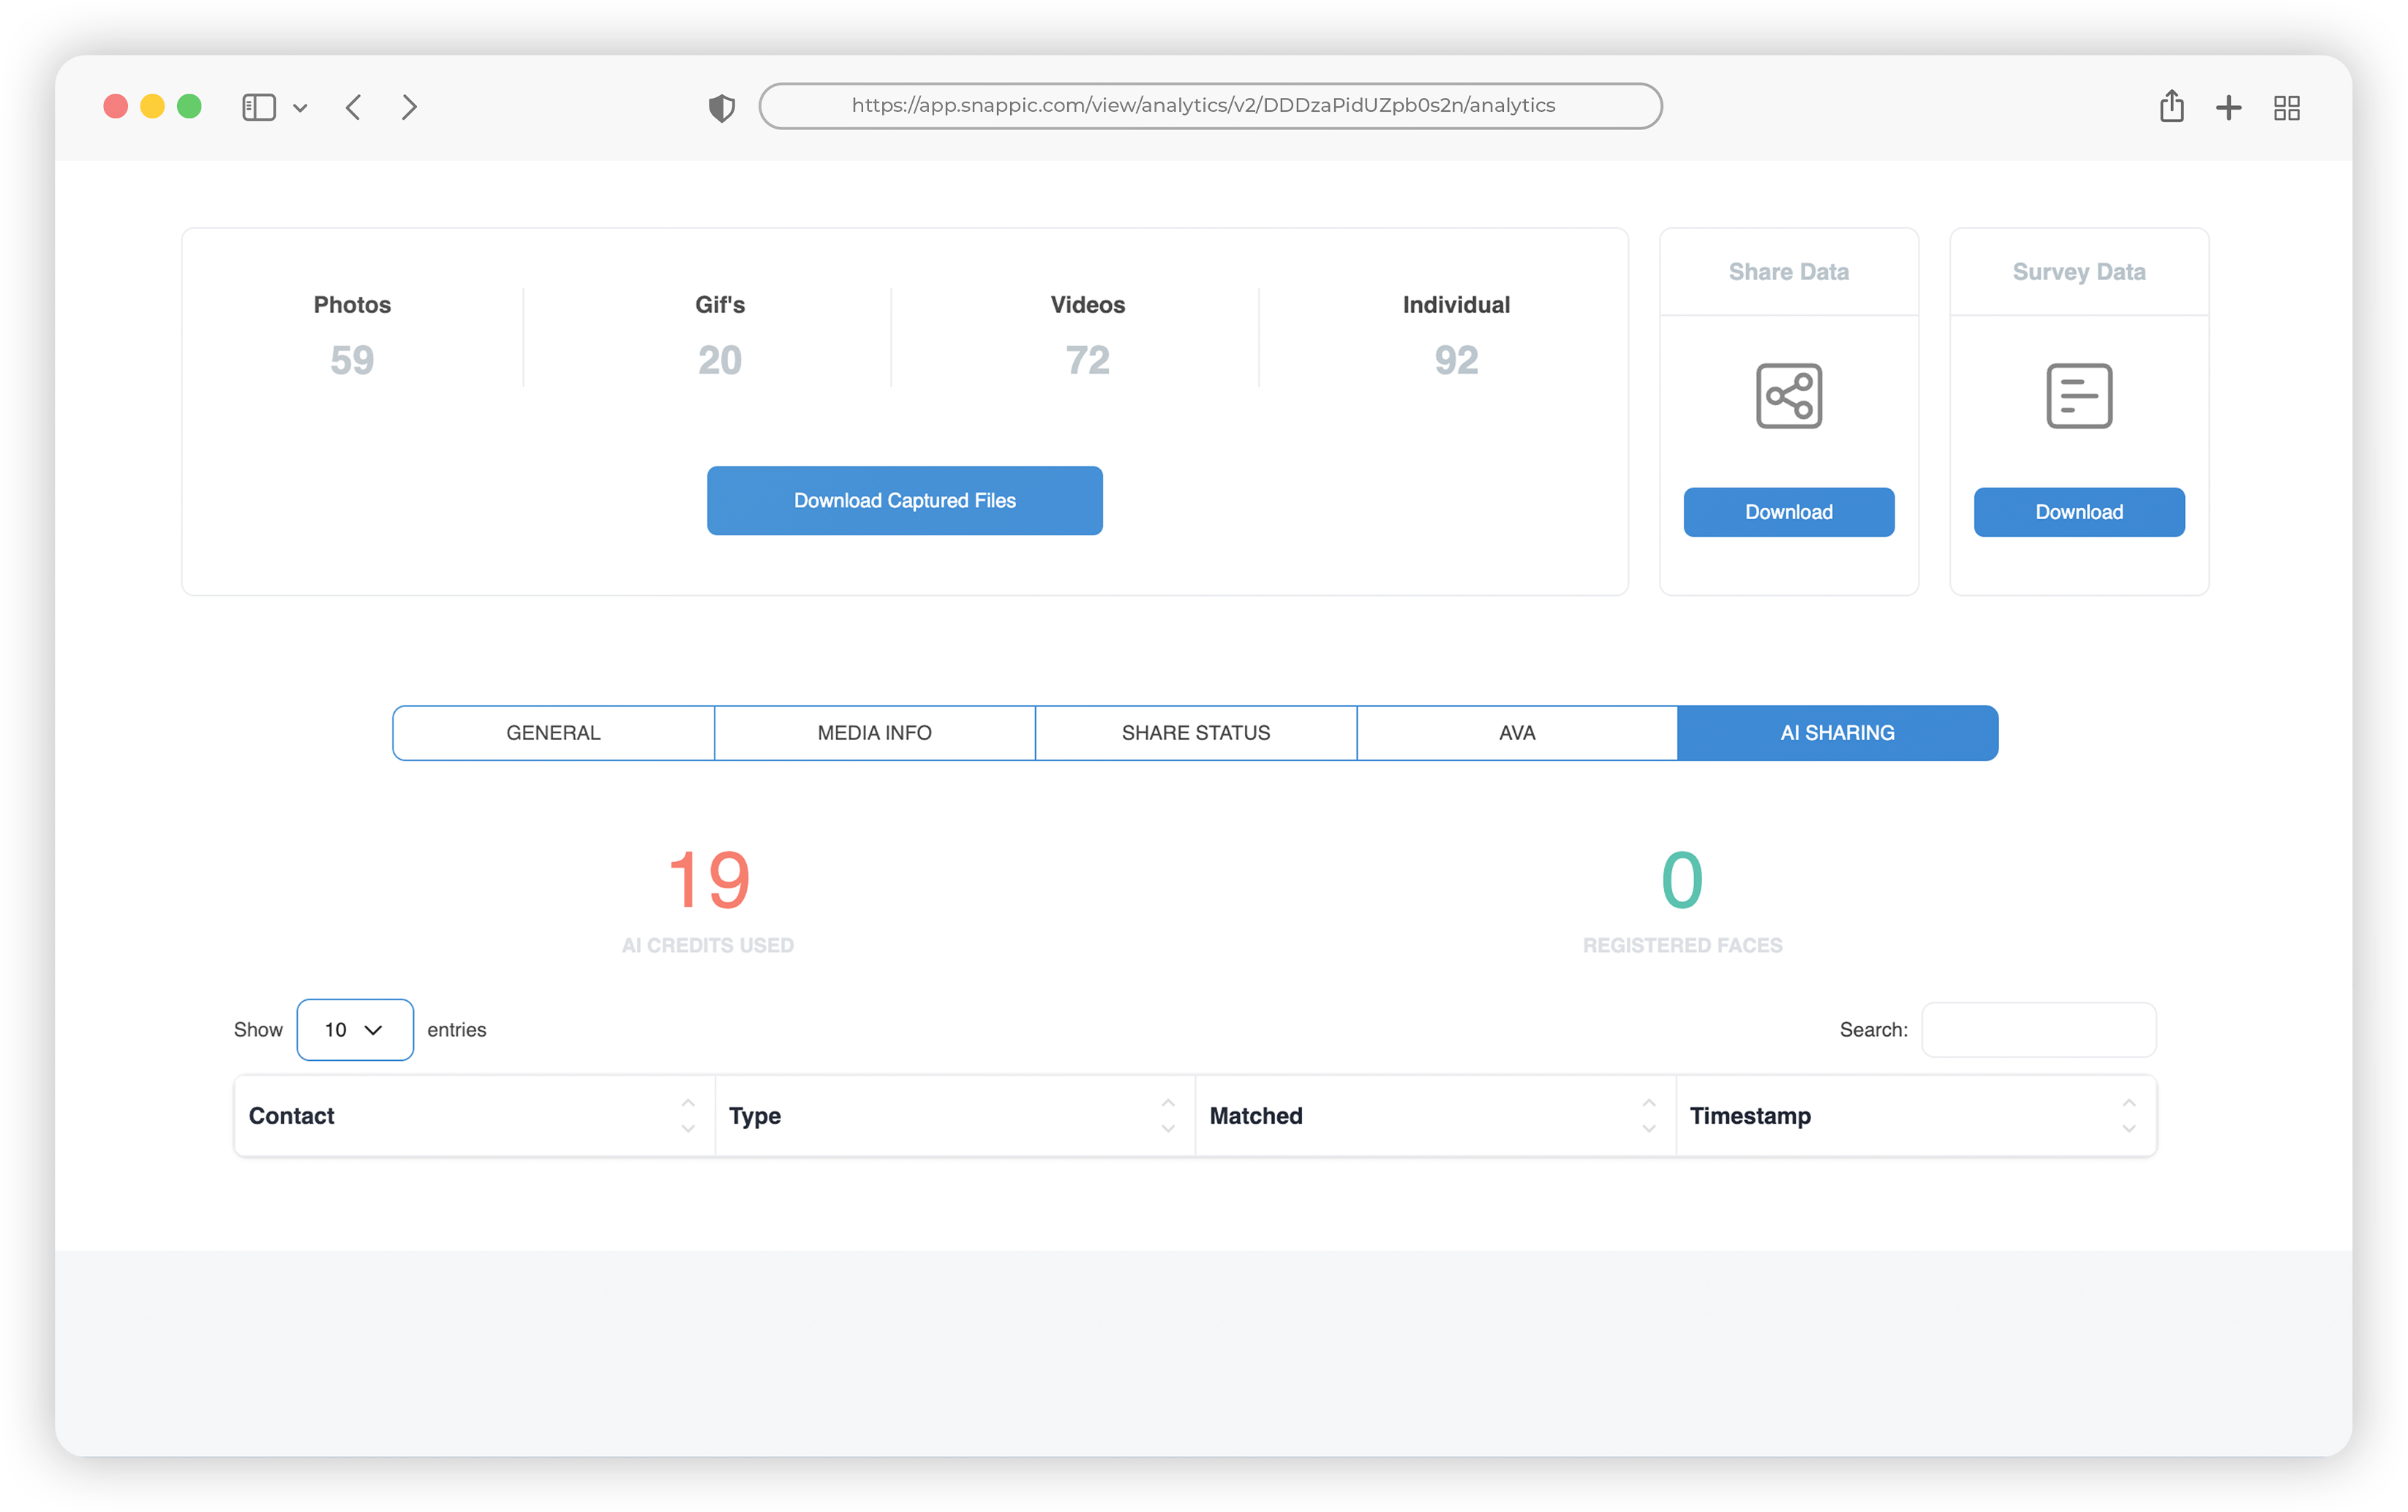The height and width of the screenshot is (1512, 2408).
Task: Go back with the browser back arrow
Action: 353,107
